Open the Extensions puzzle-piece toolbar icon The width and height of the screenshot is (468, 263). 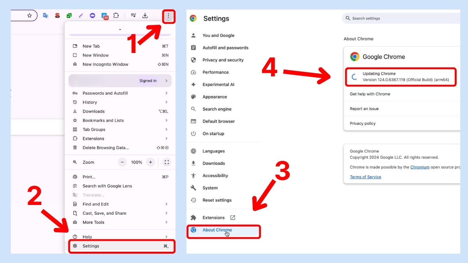pos(116,16)
